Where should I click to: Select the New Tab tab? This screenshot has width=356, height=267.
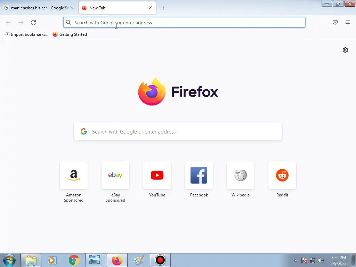117,8
